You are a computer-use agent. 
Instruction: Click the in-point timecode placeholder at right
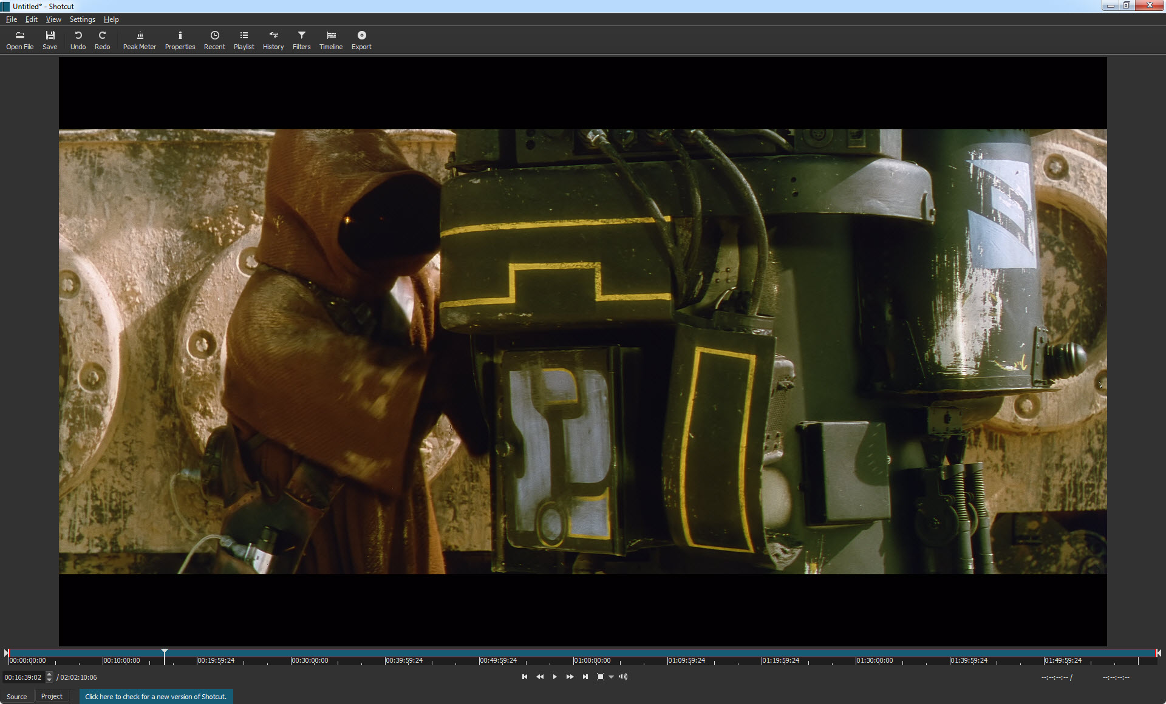1055,677
